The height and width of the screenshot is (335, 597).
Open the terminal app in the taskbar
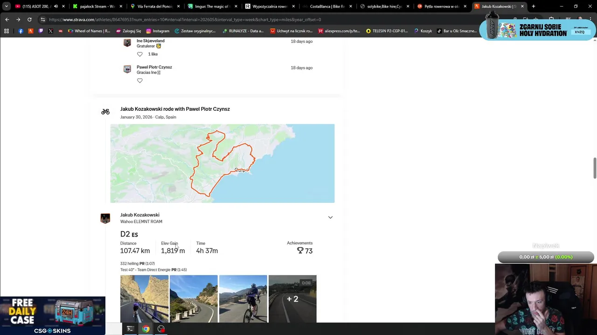tap(130, 329)
